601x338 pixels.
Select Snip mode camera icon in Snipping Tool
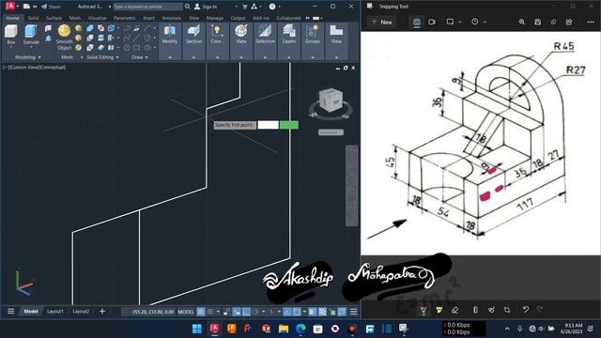coord(417,22)
